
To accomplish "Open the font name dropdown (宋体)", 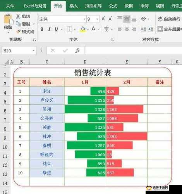I will tap(84, 19).
